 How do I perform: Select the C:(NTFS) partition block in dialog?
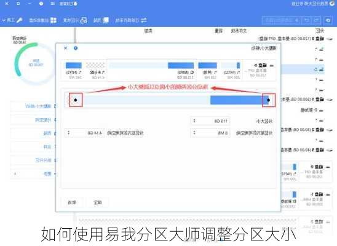click(x=152, y=70)
